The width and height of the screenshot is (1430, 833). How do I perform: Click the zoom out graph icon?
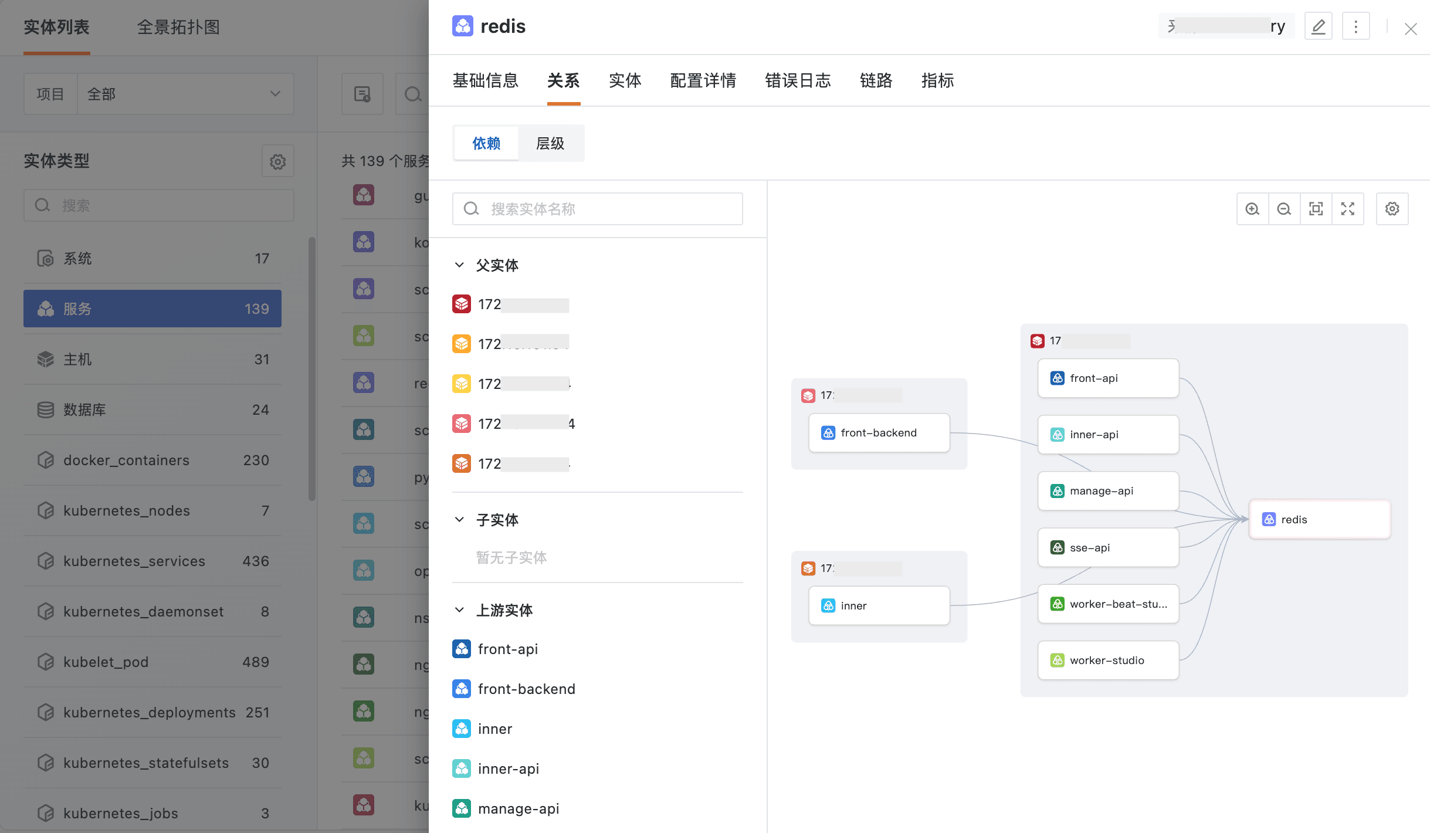pos(1284,209)
